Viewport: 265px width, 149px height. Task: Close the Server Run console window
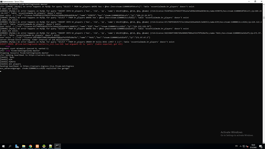point(262,2)
